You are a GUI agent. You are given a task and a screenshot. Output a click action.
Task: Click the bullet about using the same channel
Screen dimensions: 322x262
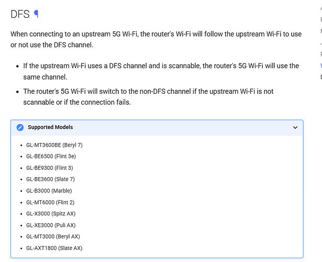pos(161,71)
